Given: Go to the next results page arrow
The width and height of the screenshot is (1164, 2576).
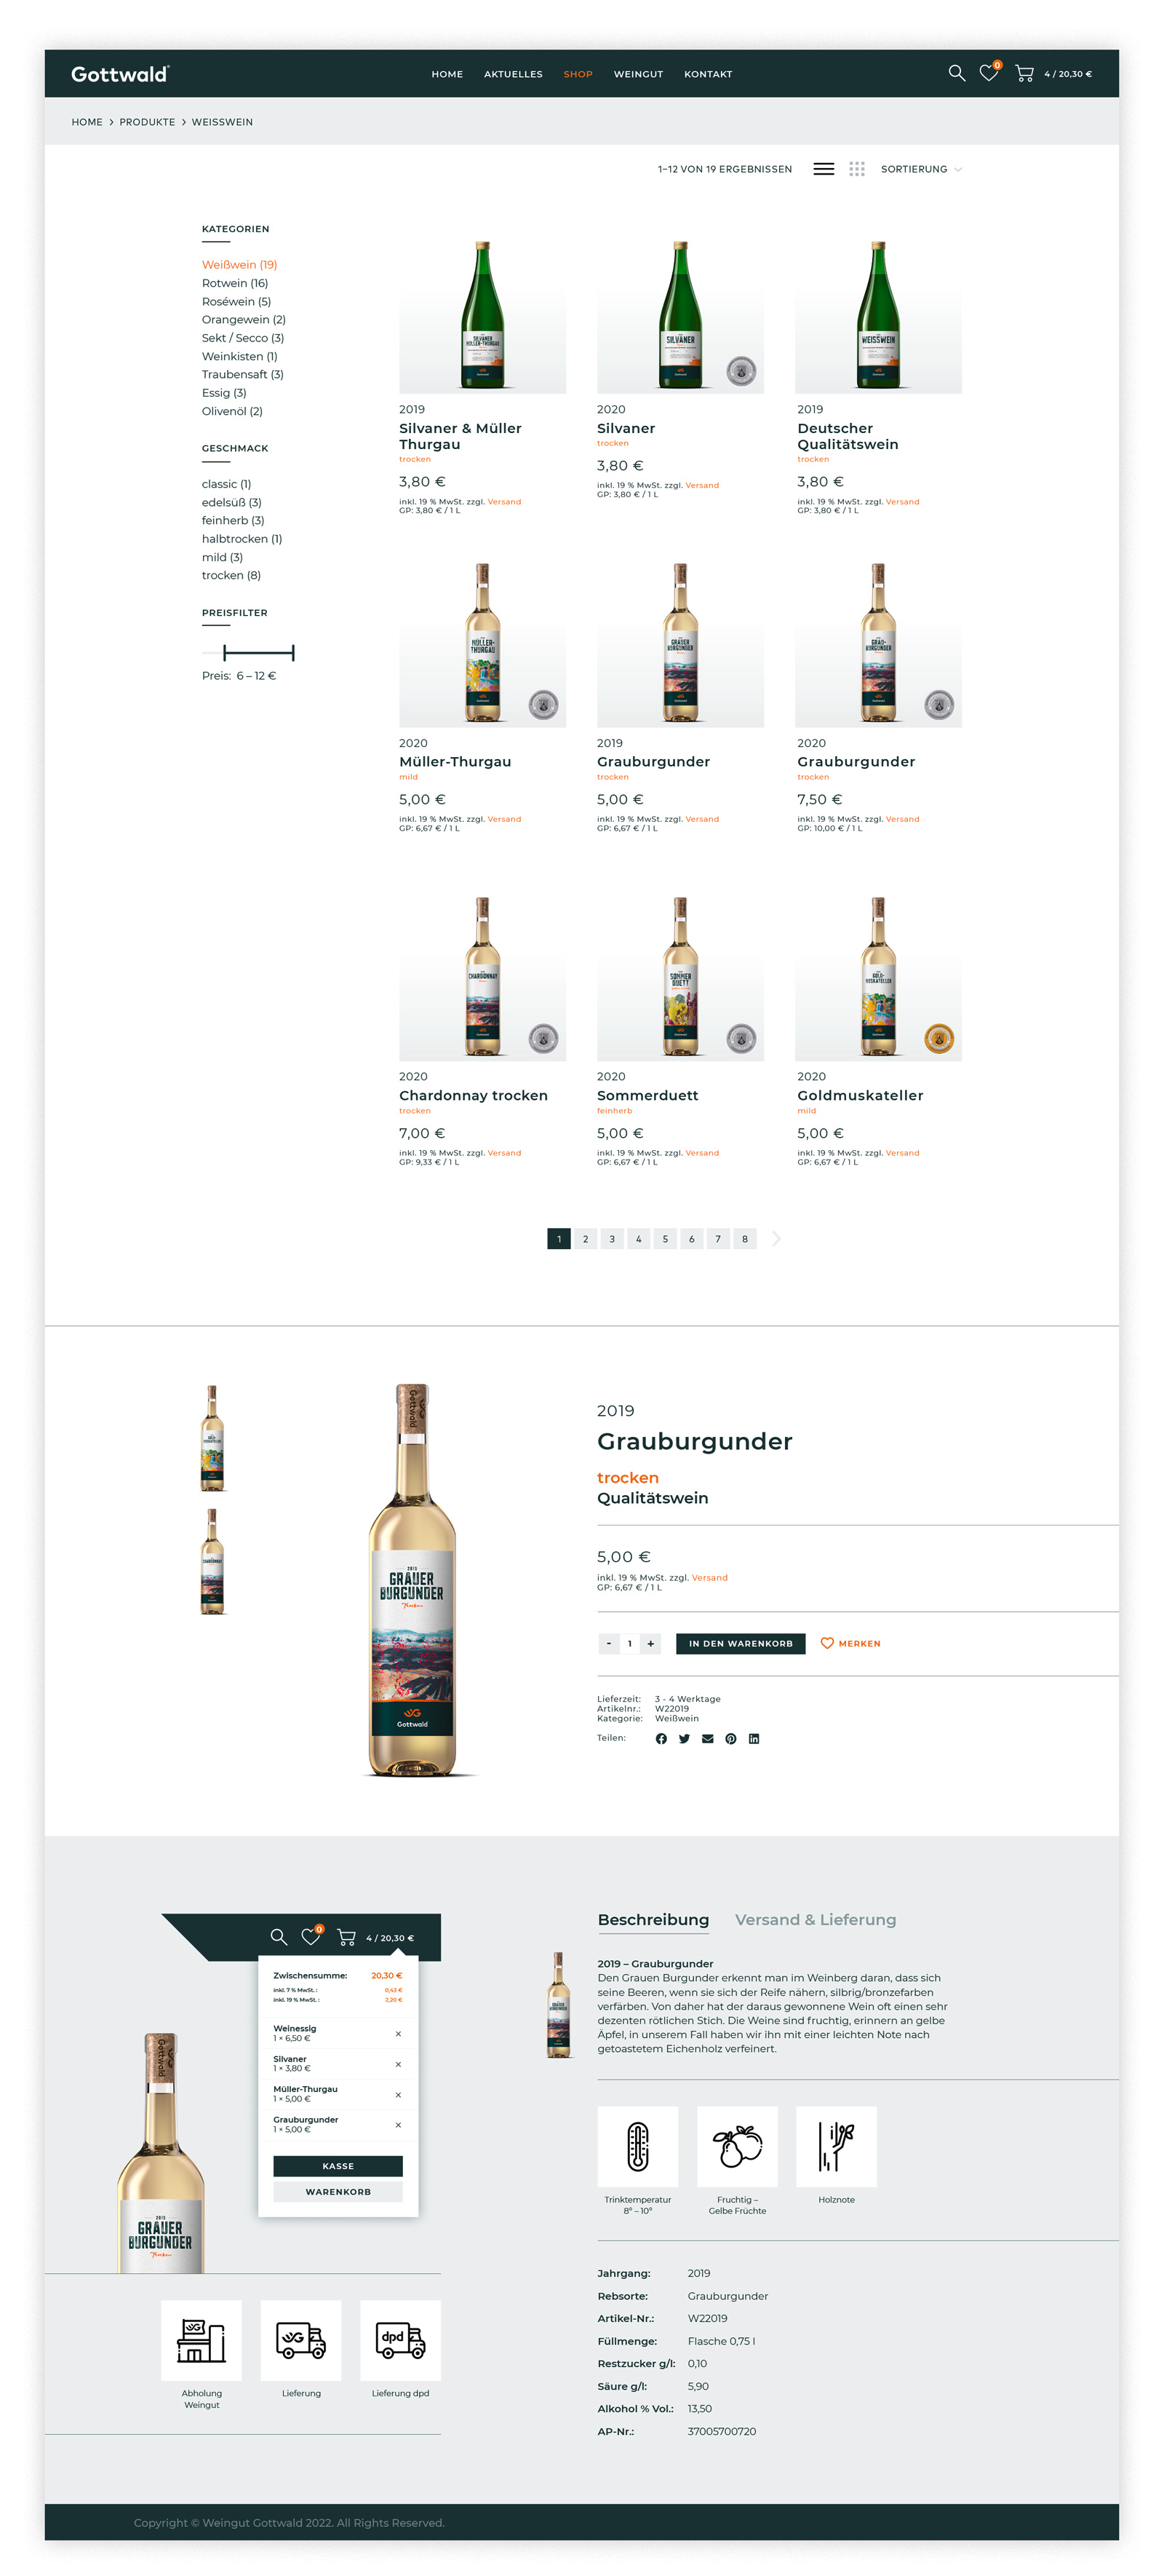Looking at the screenshot, I should (776, 1238).
